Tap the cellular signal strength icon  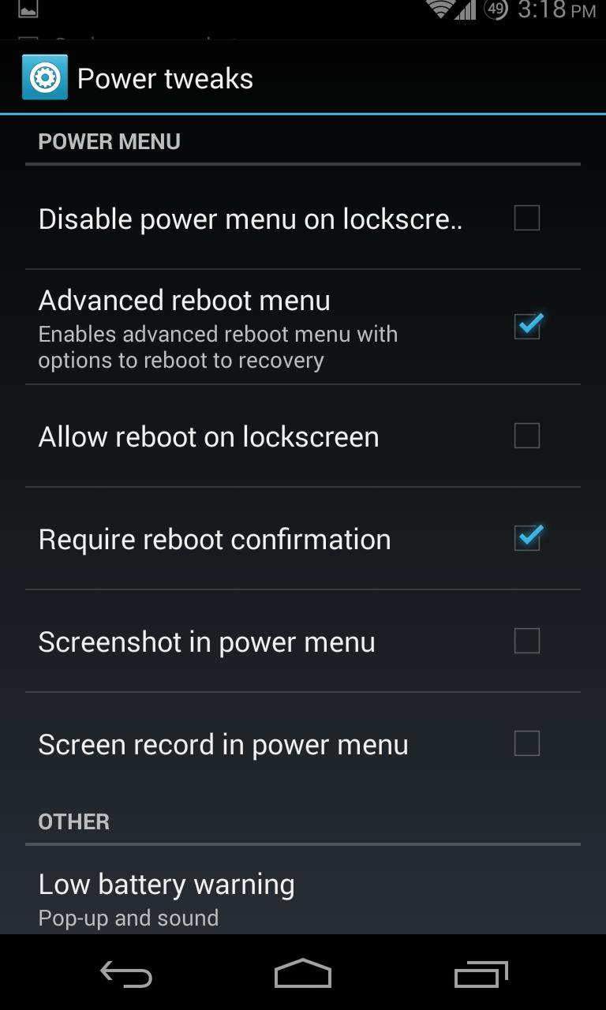pos(466,9)
